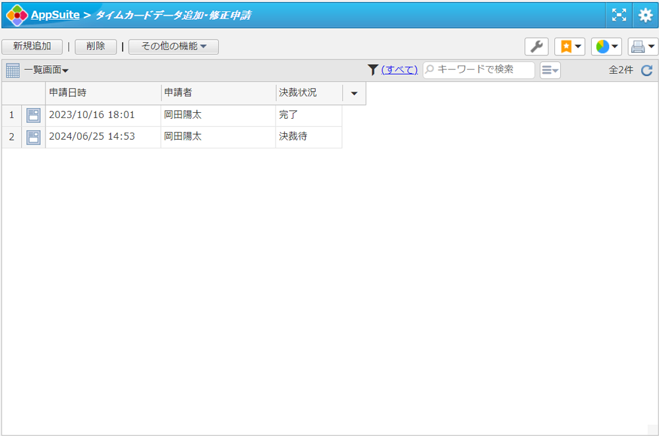The height and width of the screenshot is (436, 659).
Task: Open the その他の機能 dropdown
Action: coord(173,47)
